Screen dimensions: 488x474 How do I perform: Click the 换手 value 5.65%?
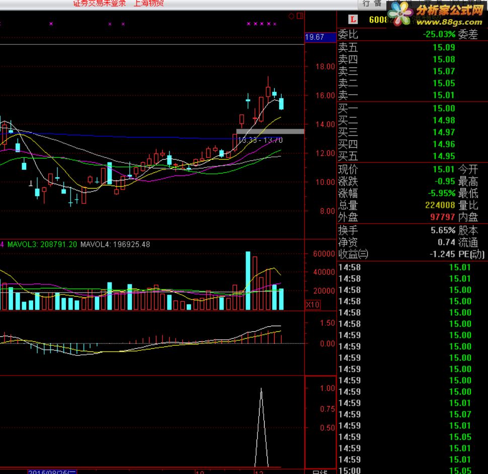click(x=443, y=230)
